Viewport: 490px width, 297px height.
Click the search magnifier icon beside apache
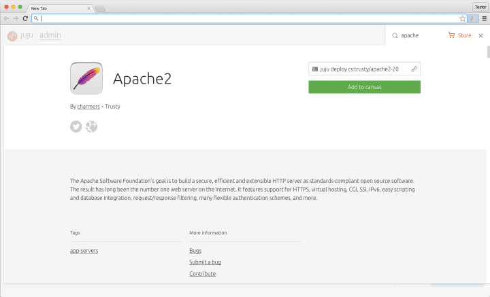click(395, 35)
